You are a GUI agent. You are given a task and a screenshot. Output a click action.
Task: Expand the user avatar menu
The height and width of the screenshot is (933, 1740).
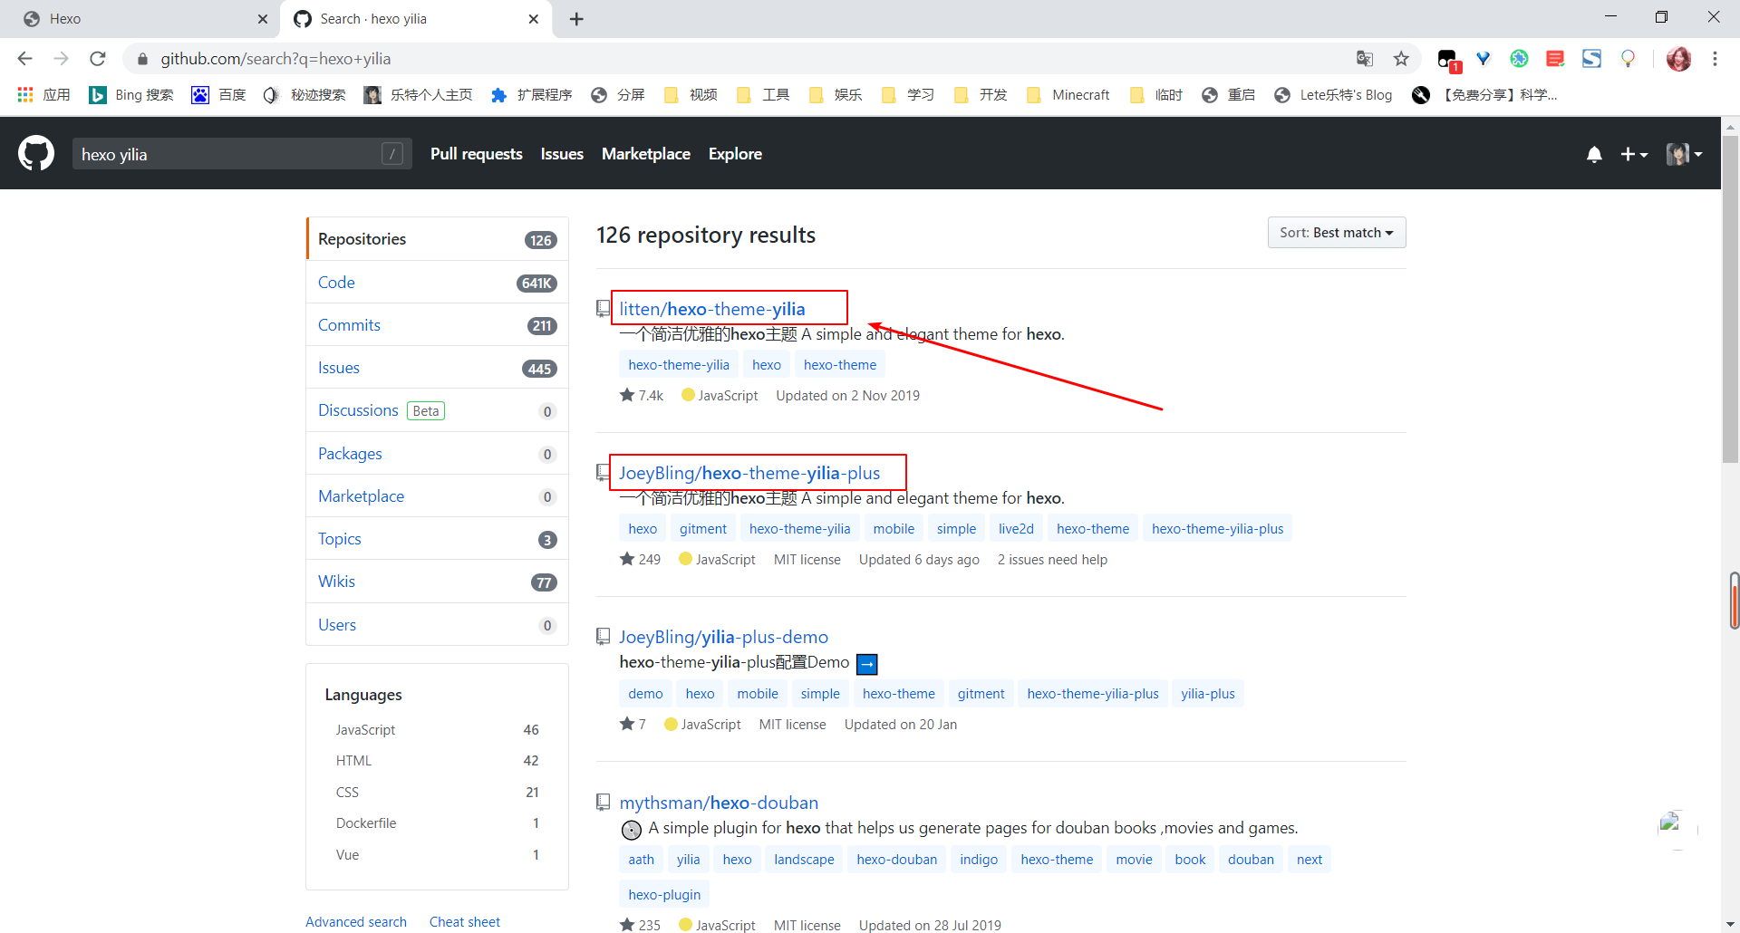coord(1683,155)
